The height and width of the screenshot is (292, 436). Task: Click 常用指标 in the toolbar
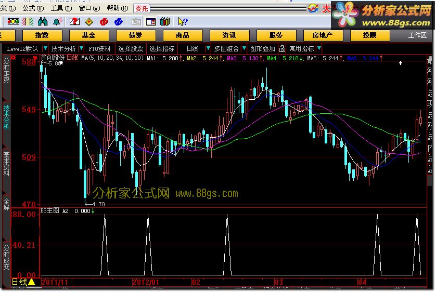[x=302, y=49]
